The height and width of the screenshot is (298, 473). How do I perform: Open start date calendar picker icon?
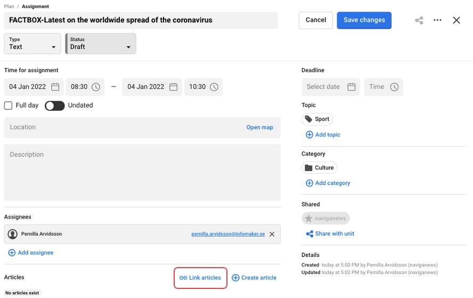[x=55, y=87]
